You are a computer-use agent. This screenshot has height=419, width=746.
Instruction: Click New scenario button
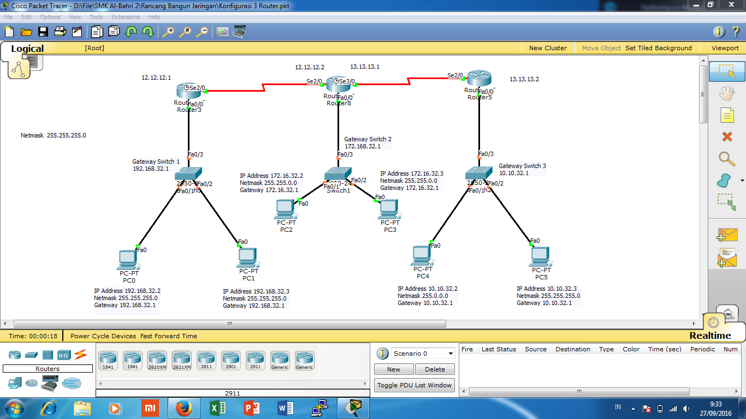(x=394, y=369)
